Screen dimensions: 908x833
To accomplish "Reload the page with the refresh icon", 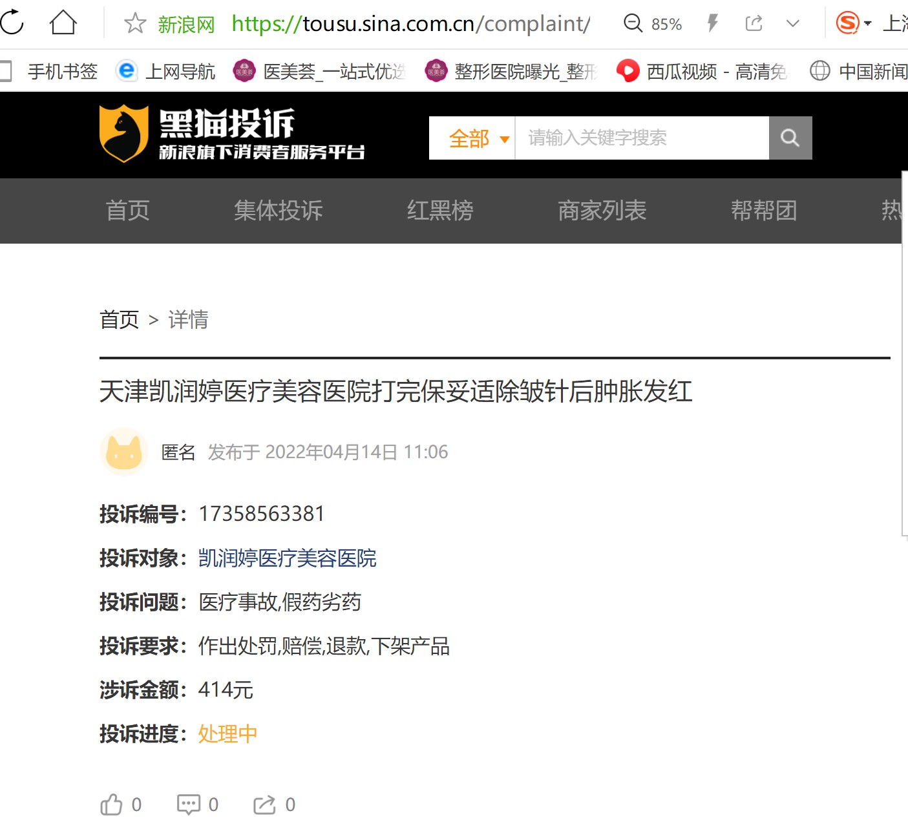I will pyautogui.click(x=11, y=23).
